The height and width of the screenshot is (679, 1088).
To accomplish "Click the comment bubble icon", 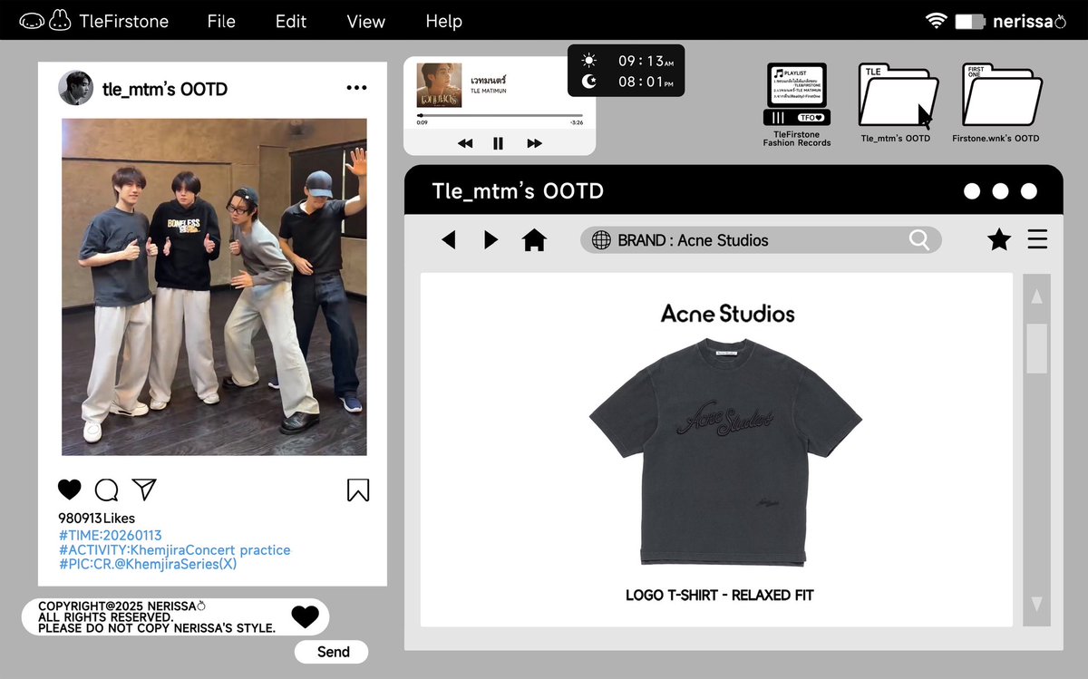I will (x=106, y=490).
